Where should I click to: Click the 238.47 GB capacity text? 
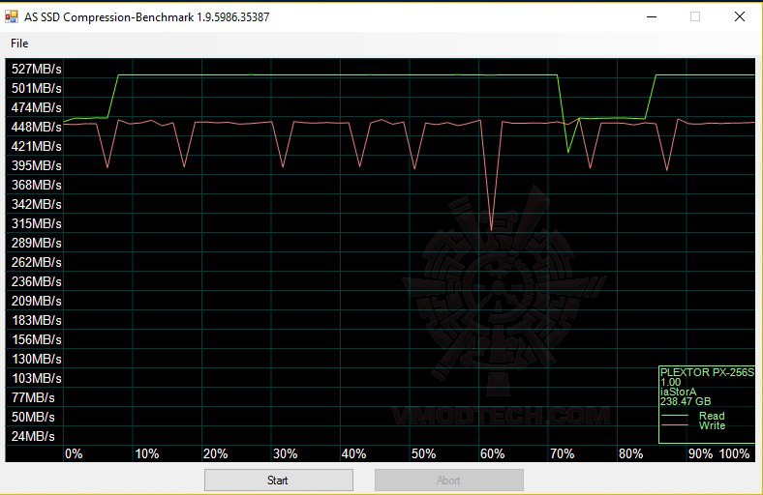tap(686, 402)
